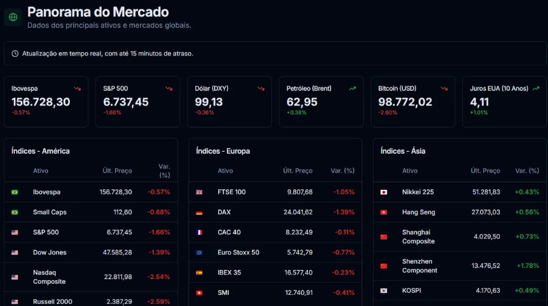548x306 pixels.
Task: Click the globe icon next to the page title
Action: 12,17
